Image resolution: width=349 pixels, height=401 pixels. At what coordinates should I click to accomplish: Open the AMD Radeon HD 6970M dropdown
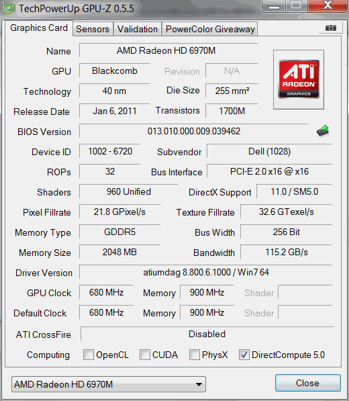[109, 384]
